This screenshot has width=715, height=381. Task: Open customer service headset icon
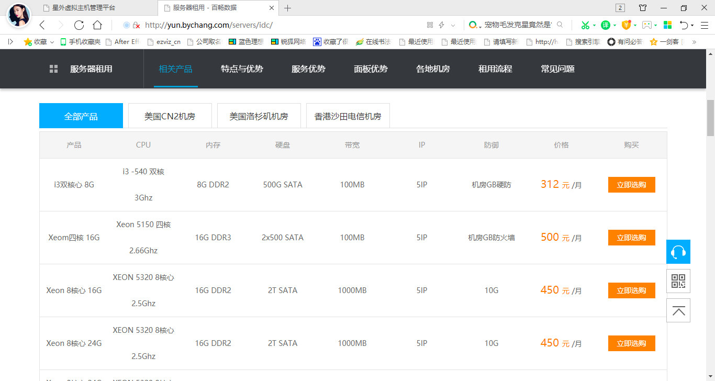click(x=678, y=252)
